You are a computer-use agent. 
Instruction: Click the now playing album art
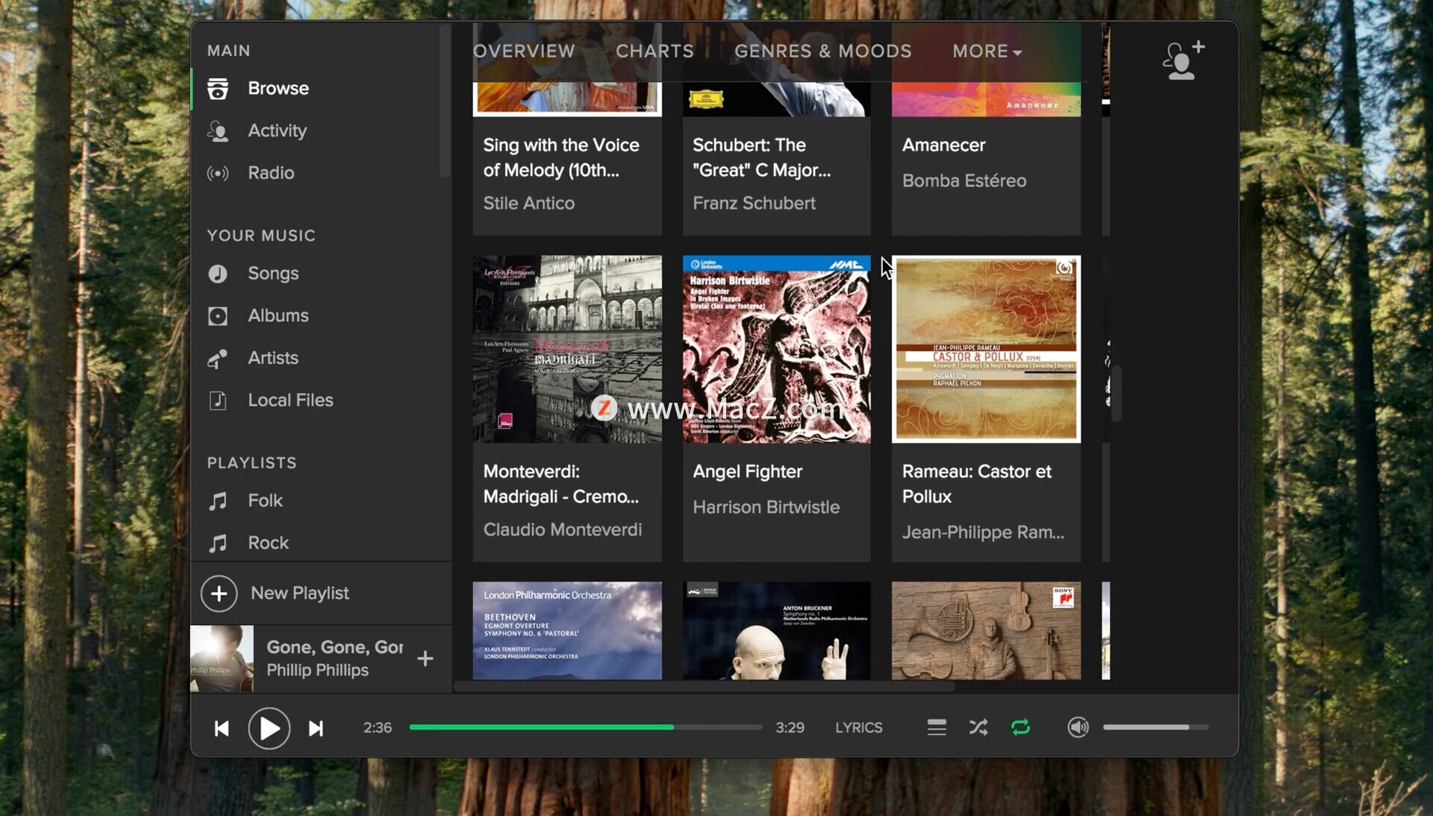pos(222,659)
